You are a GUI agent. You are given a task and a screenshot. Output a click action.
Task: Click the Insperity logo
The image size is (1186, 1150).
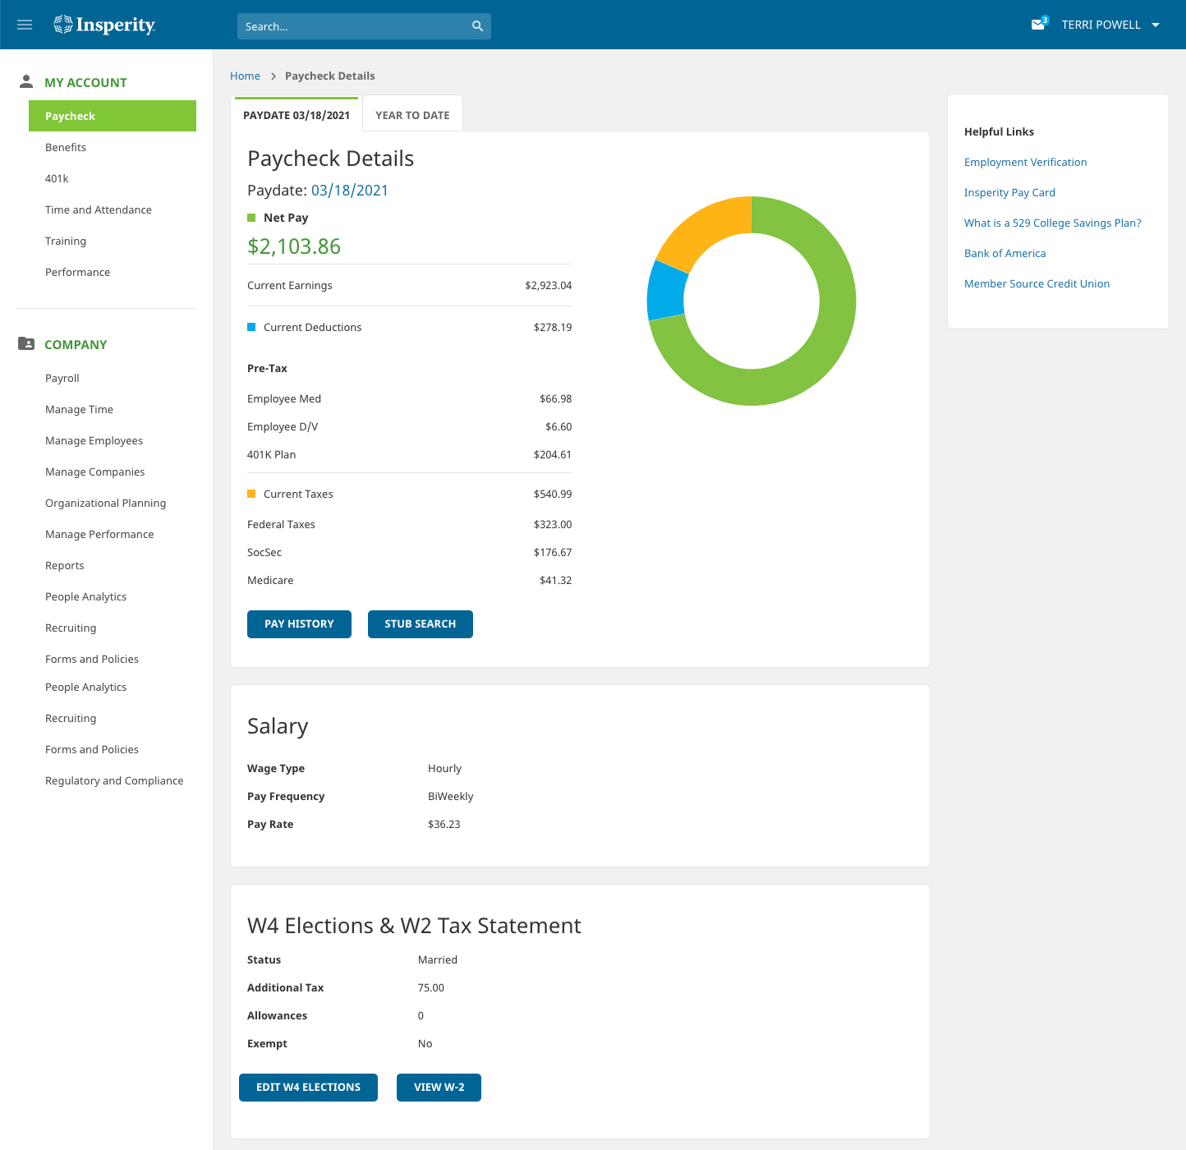click(x=103, y=25)
